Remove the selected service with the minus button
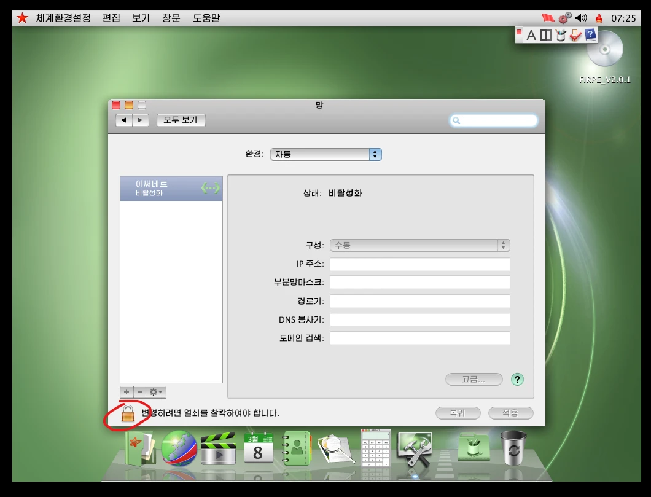This screenshot has height=497, width=651. pyautogui.click(x=140, y=392)
